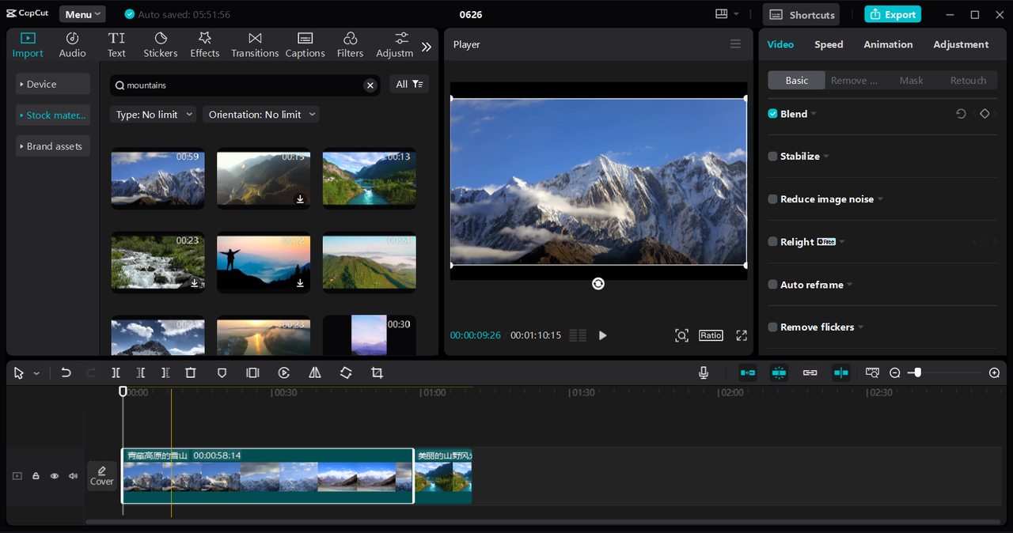Open the Captions tab
The image size is (1013, 533).
pyautogui.click(x=305, y=45)
